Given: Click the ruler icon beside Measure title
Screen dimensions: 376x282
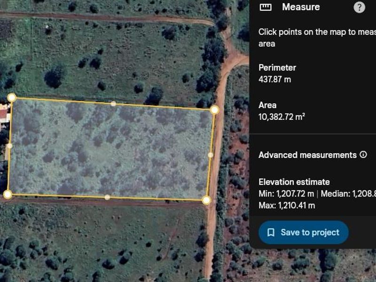Looking at the screenshot, I should tap(266, 7).
